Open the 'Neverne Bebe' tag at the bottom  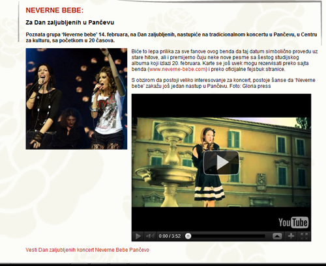(111, 250)
